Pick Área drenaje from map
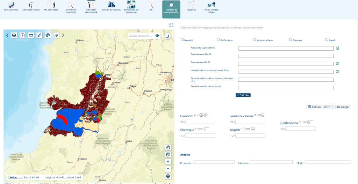The image size is (358, 184). (337, 64)
